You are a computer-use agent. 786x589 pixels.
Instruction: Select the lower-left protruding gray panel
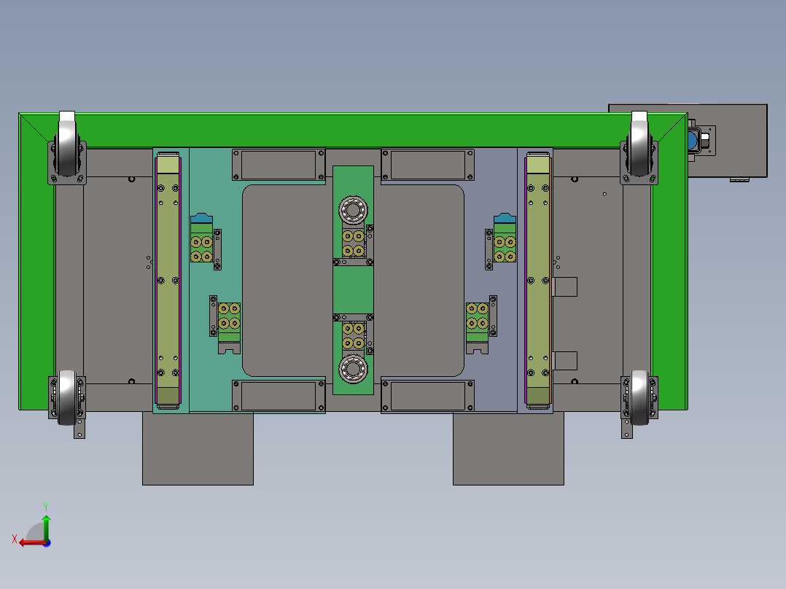coord(198,448)
